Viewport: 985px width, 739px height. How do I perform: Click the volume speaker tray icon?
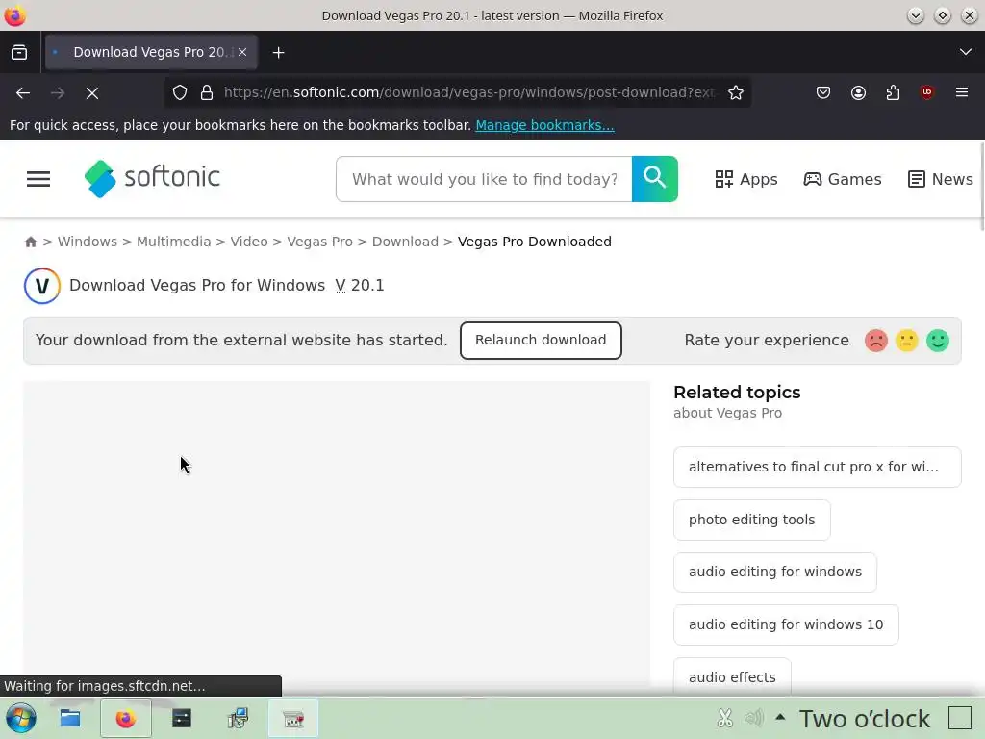[x=754, y=718]
